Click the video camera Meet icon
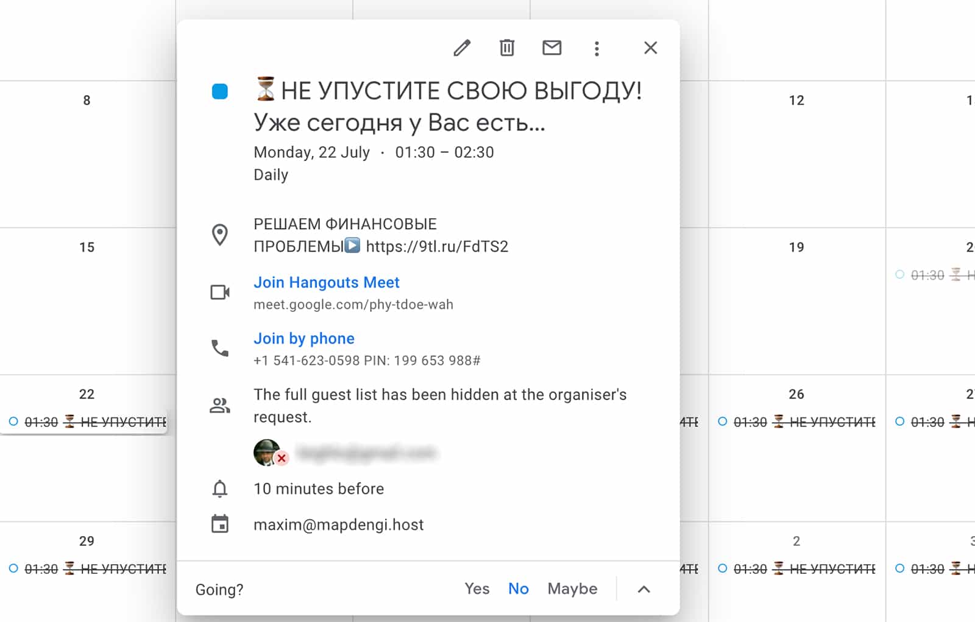The width and height of the screenshot is (975, 622). (x=220, y=292)
